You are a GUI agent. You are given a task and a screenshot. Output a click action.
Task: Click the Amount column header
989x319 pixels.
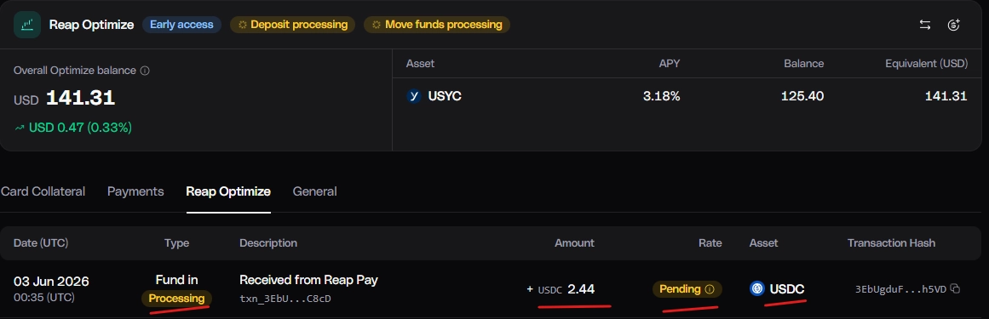tap(574, 242)
